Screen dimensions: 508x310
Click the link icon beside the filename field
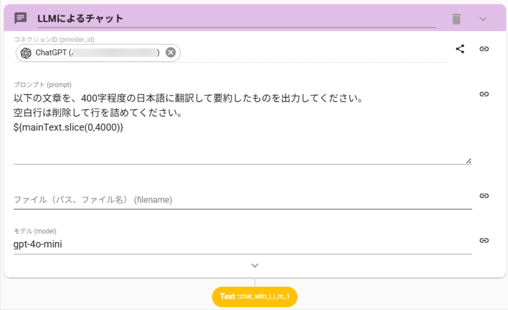(484, 196)
